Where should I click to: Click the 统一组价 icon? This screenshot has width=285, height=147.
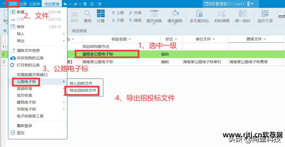243,17
